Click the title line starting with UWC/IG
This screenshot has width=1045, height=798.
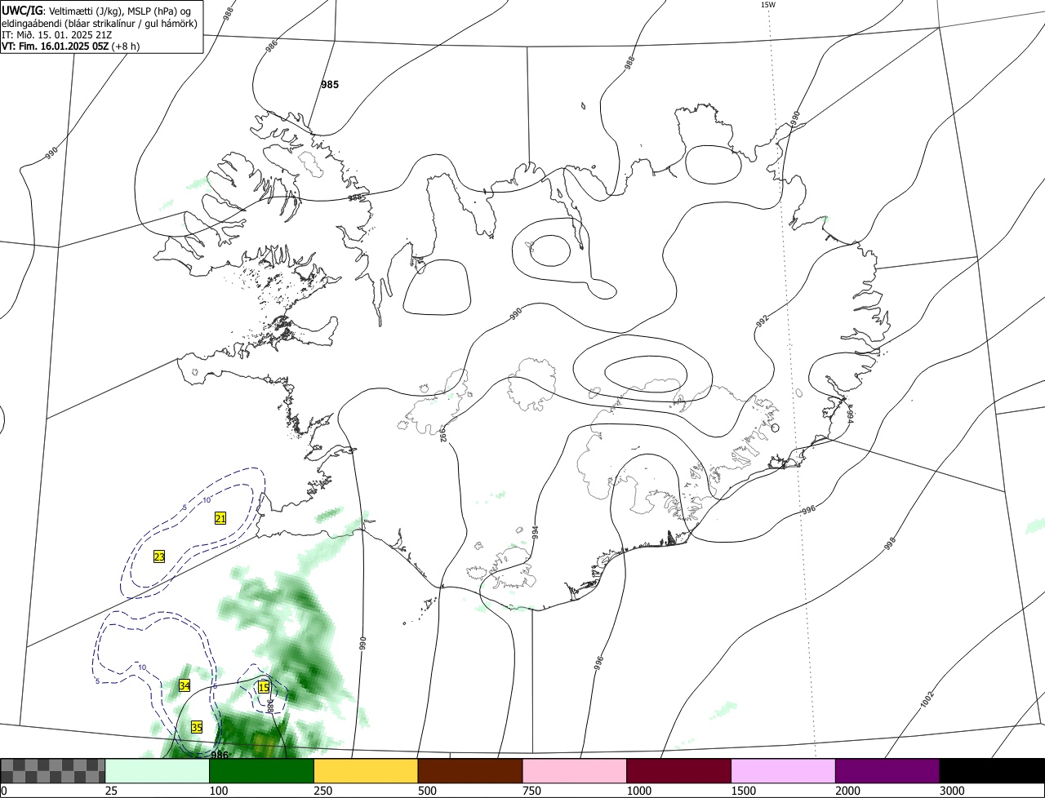pyautogui.click(x=96, y=10)
